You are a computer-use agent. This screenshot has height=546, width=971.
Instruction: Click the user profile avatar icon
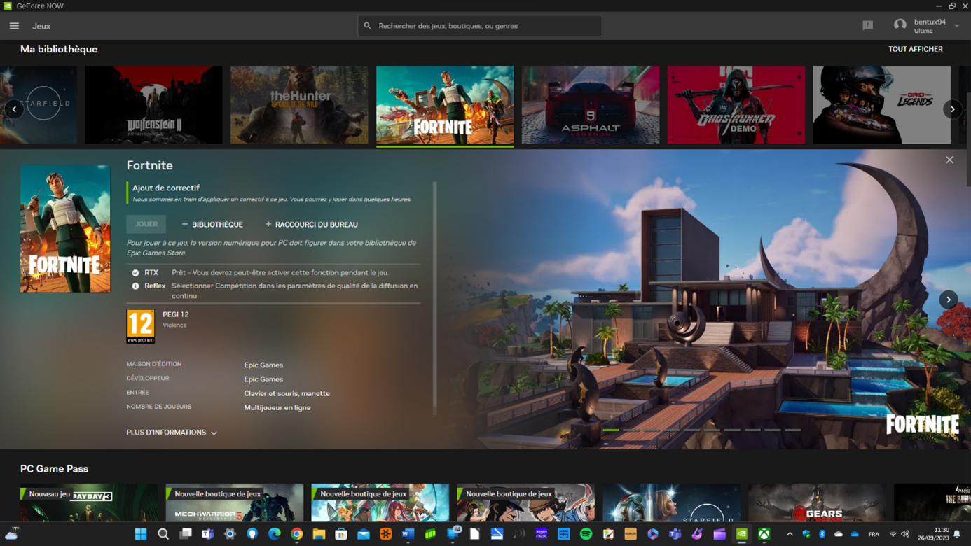pyautogui.click(x=900, y=26)
